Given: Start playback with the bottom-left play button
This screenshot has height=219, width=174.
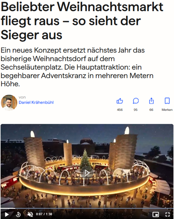Looking at the screenshot, I should [x=7, y=214].
